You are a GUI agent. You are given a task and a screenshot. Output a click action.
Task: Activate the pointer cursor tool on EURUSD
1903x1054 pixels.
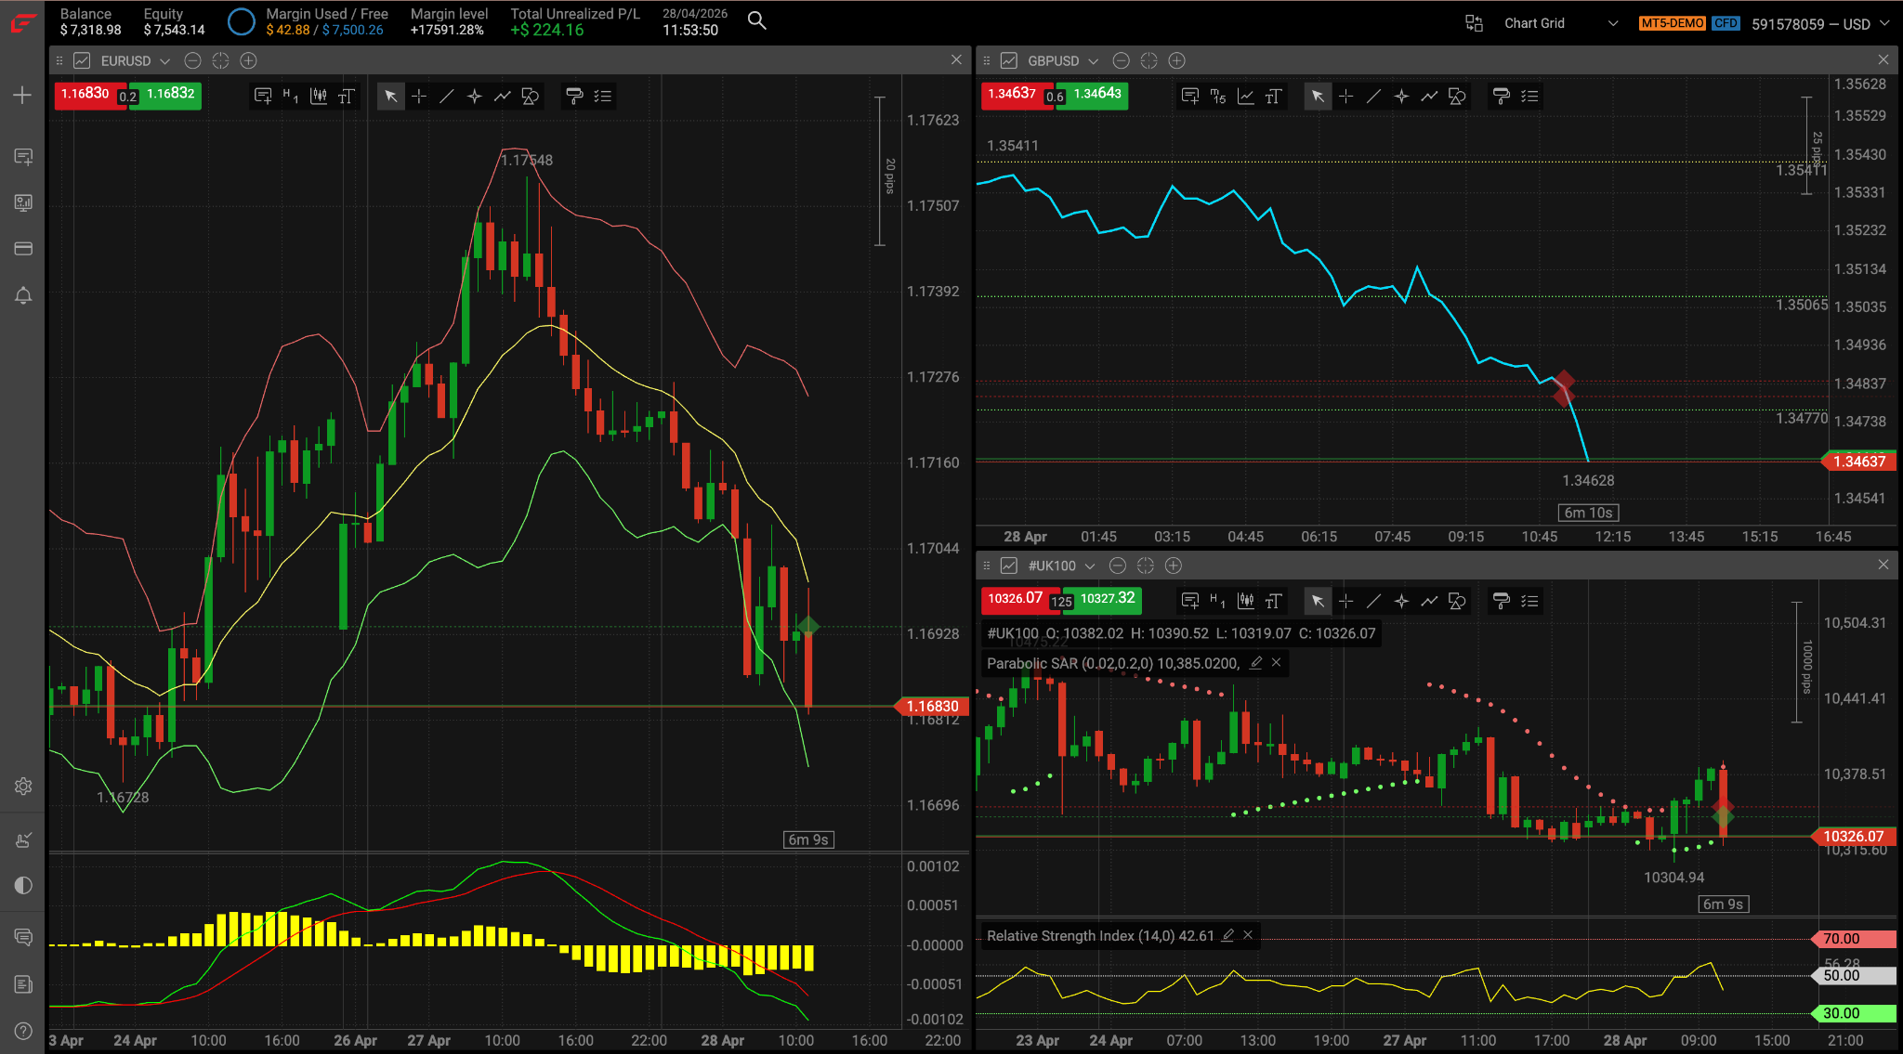(x=391, y=96)
